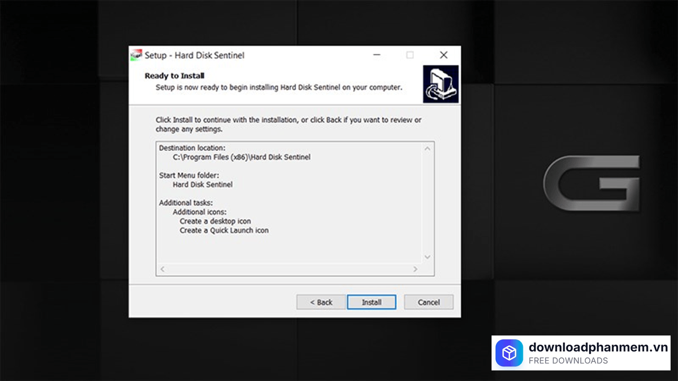Click the down arrow of summary scrollbar
Screen dimensions: 678x381
tap(427, 257)
